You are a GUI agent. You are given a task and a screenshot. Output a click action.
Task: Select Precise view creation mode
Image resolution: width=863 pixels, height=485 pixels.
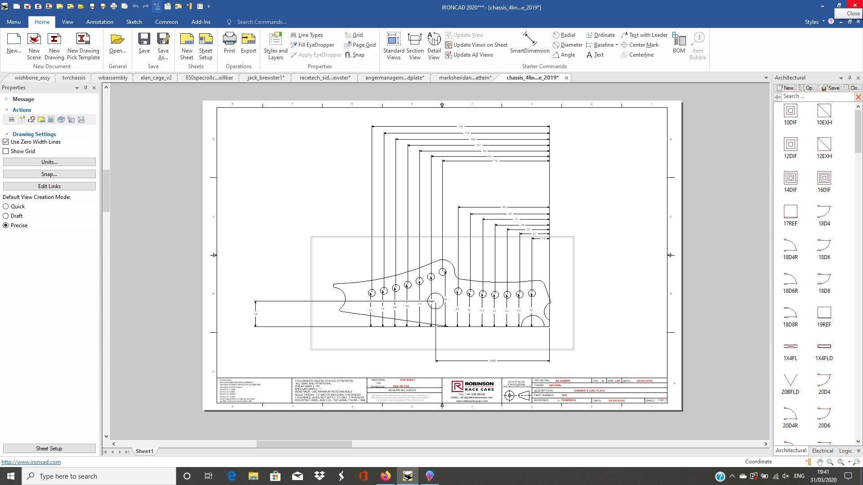point(6,225)
